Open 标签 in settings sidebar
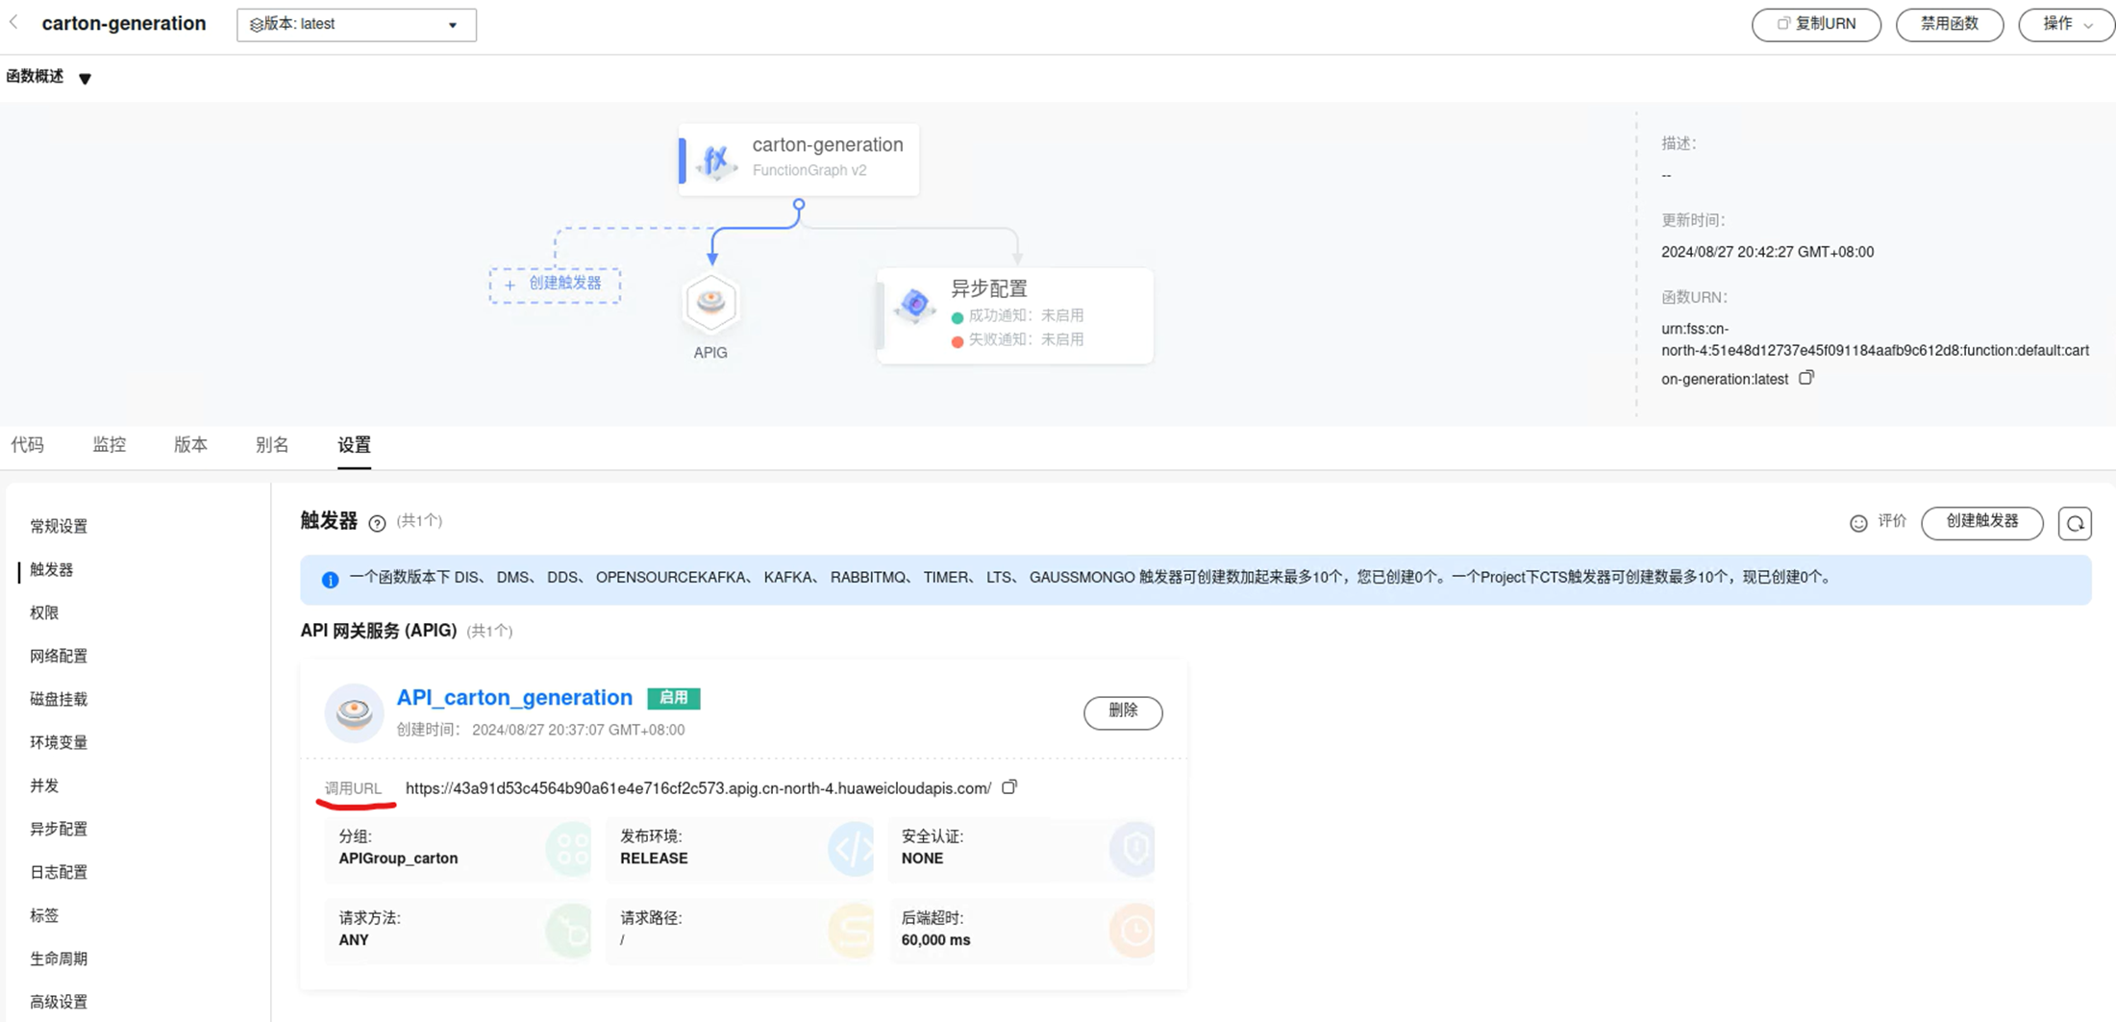The width and height of the screenshot is (2116, 1022). tap(44, 915)
